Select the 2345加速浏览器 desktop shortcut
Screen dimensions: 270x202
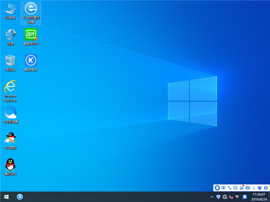[31, 13]
